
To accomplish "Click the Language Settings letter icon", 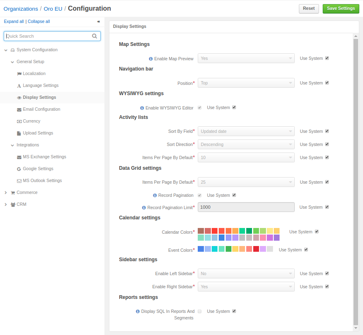I will (19, 86).
